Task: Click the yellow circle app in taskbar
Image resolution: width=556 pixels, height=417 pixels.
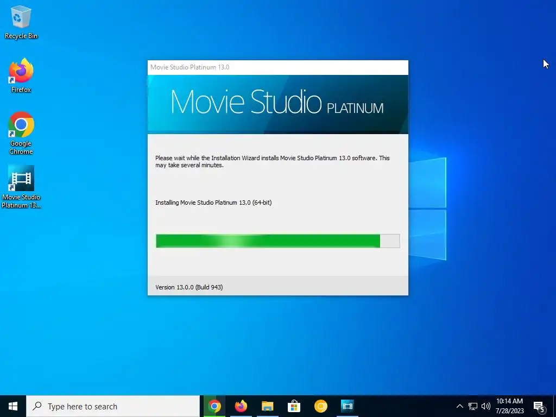Action: click(320, 406)
